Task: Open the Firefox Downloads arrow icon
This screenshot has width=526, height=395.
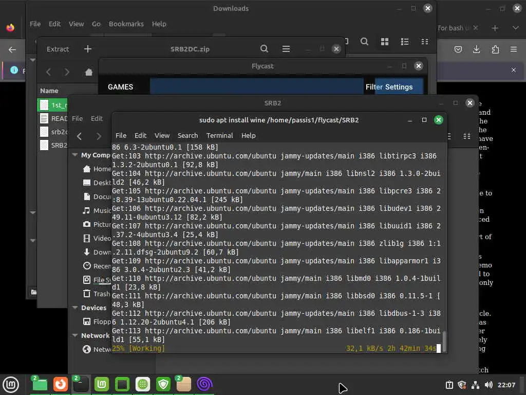Action: [x=476, y=49]
